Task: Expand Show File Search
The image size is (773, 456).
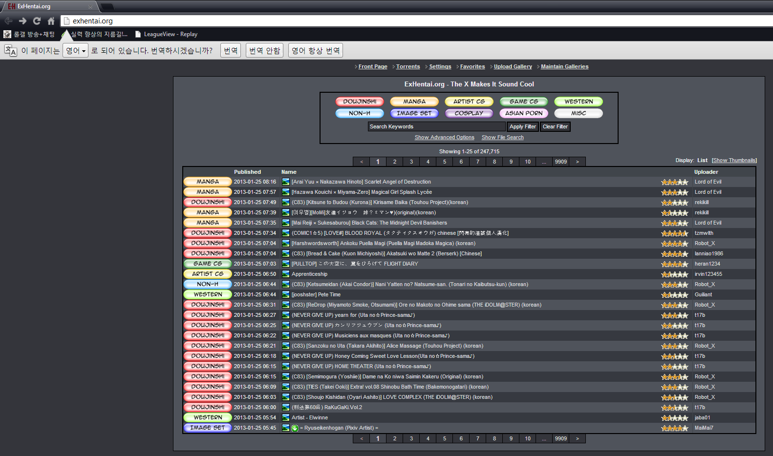Action: pyautogui.click(x=502, y=138)
